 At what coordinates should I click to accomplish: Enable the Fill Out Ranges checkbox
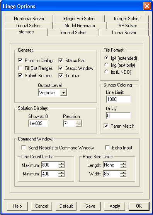[20, 68]
